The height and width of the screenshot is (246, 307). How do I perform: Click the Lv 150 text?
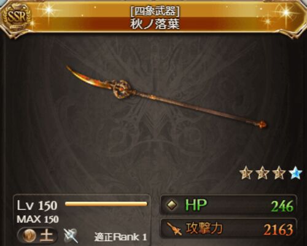tap(37, 206)
